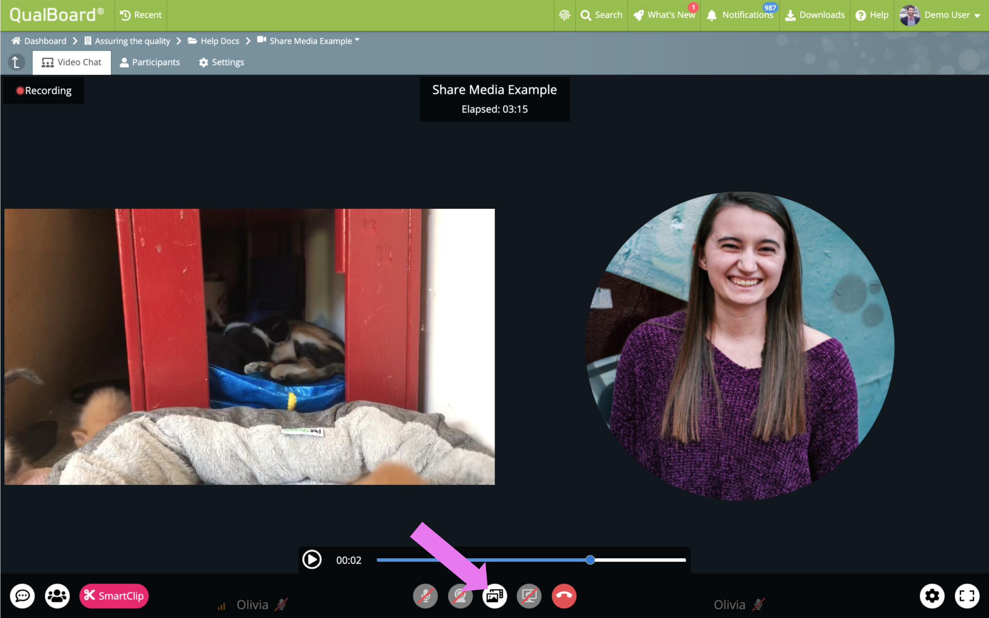Click the share media icon in call controls
Screen dimensions: 989x618
pyautogui.click(x=494, y=596)
